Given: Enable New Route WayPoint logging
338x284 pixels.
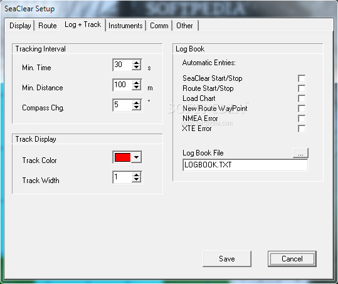Looking at the screenshot, I should pyautogui.click(x=302, y=108).
